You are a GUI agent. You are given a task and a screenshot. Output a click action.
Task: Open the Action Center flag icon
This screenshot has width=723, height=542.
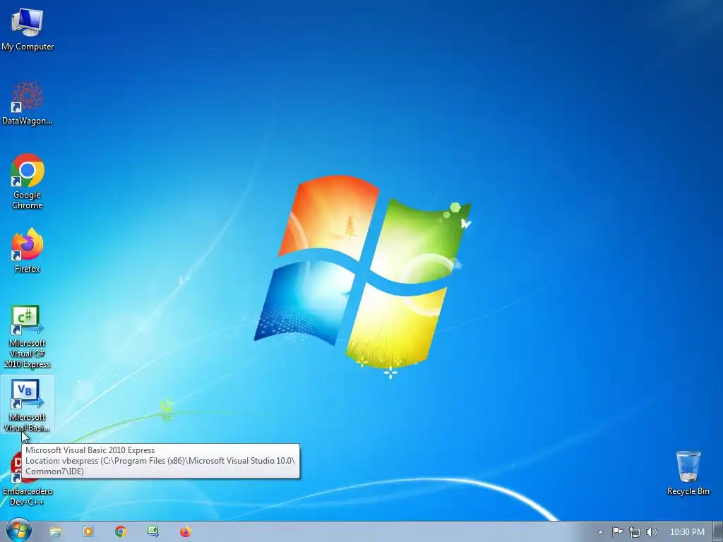[x=617, y=532]
